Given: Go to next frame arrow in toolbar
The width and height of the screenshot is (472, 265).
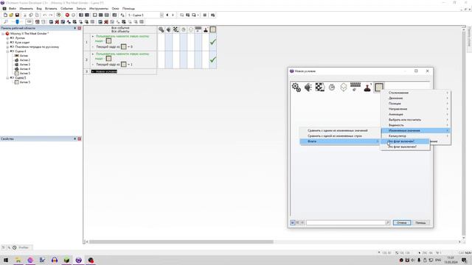Looking at the screenshot, I should [x=173, y=15].
